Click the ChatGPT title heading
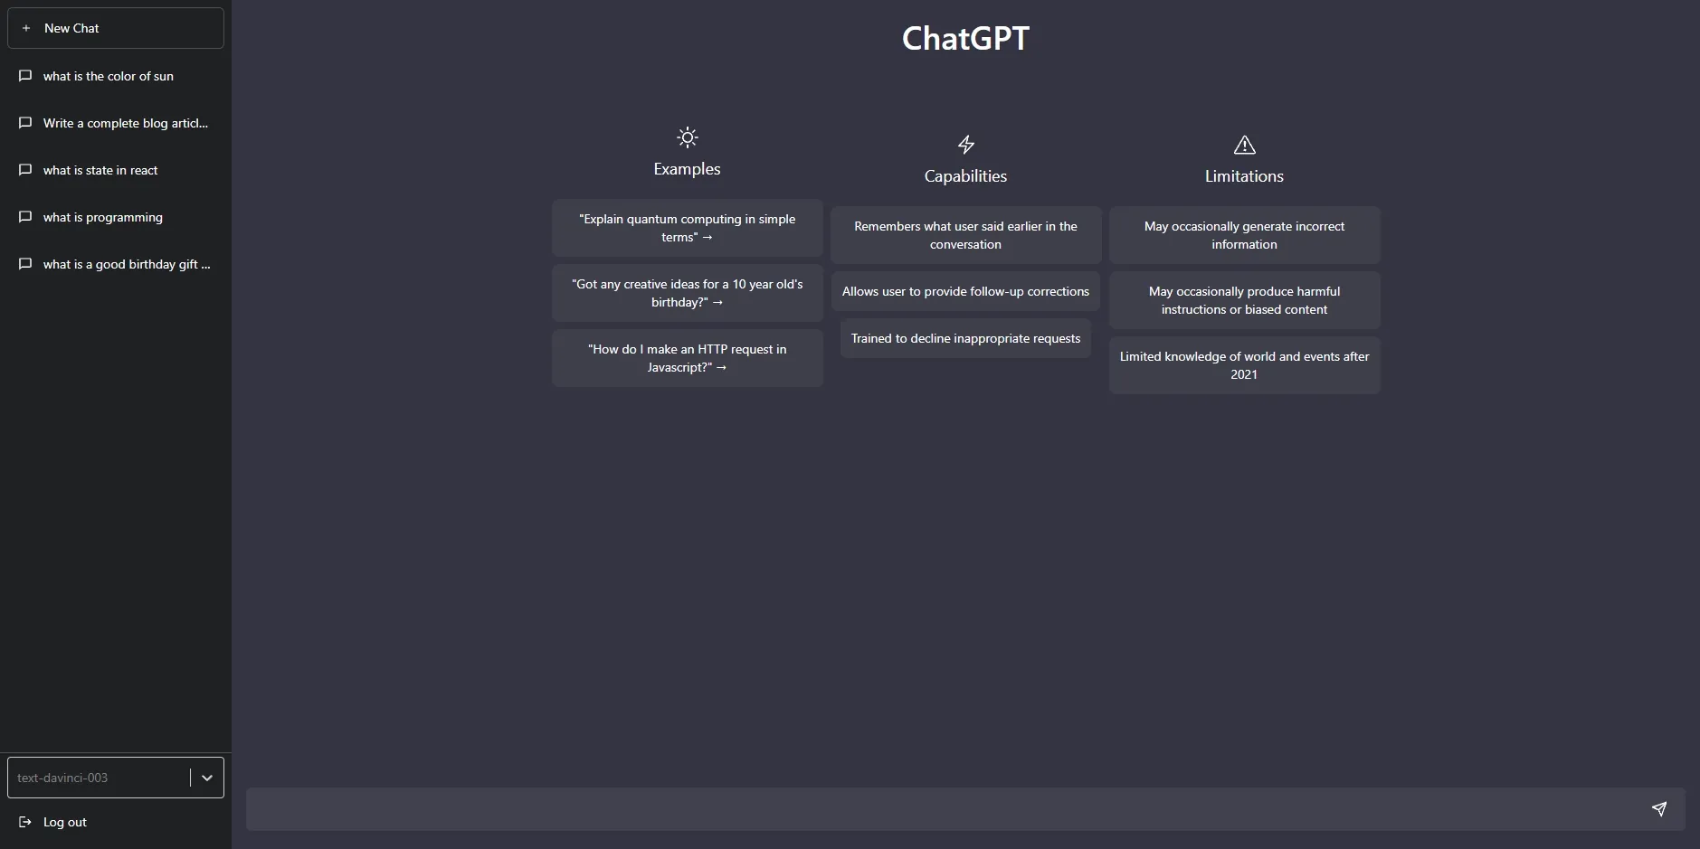 (x=966, y=38)
